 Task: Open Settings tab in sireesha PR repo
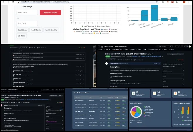click(172, 50)
